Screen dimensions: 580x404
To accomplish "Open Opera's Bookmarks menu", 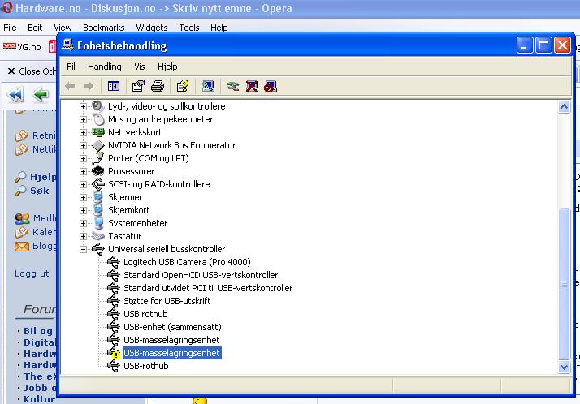I will [102, 28].
